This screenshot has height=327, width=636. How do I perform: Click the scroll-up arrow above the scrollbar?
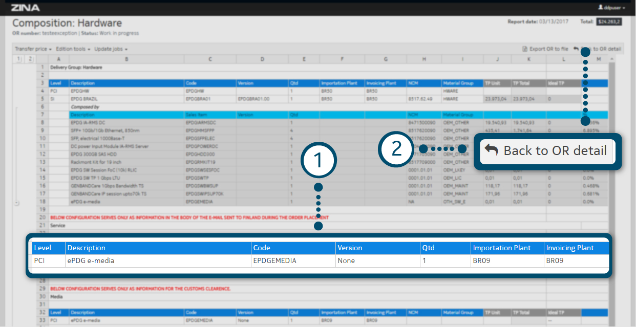611,59
